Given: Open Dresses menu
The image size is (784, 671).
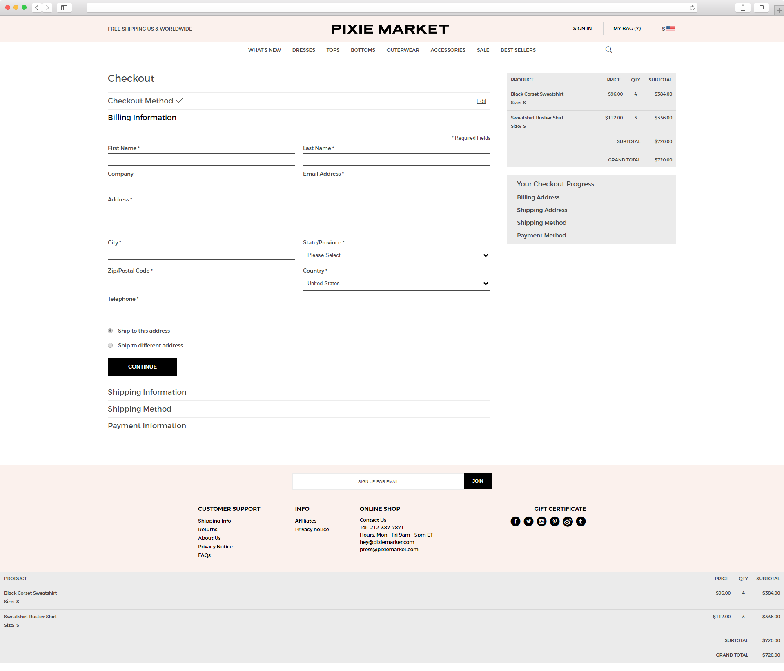Looking at the screenshot, I should [304, 50].
